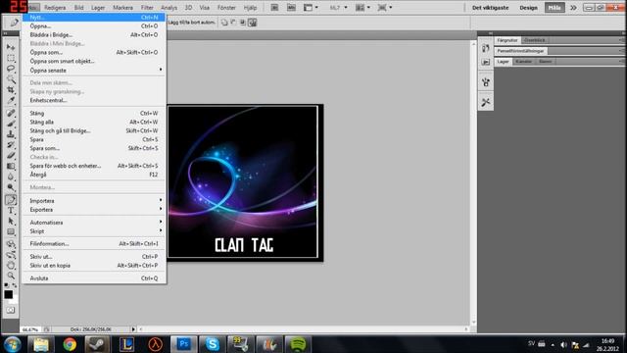Select the Dodge tool

pos(11,187)
